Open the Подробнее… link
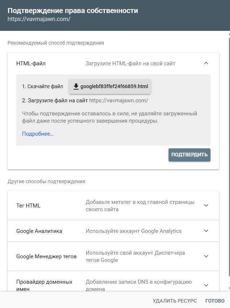Viewport: 230px width, 308px height. coord(38,134)
